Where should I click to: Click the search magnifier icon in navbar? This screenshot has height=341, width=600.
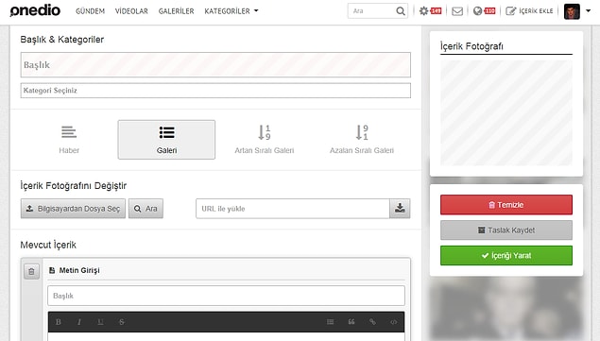pos(401,11)
